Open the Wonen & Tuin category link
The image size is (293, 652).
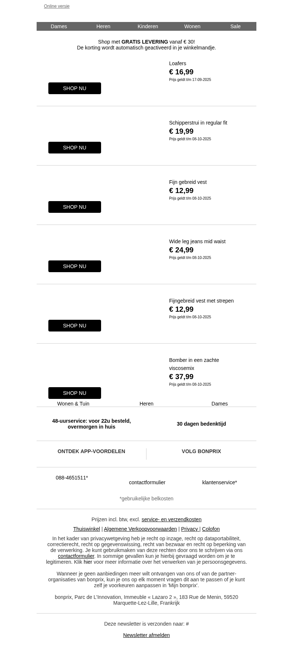pyautogui.click(x=73, y=404)
